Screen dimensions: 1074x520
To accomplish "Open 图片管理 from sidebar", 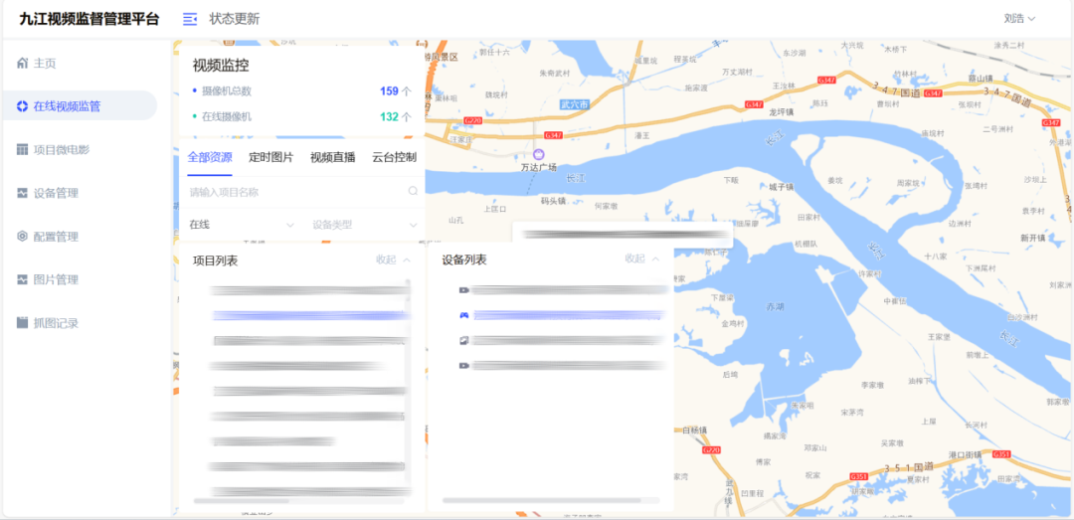I will (56, 279).
